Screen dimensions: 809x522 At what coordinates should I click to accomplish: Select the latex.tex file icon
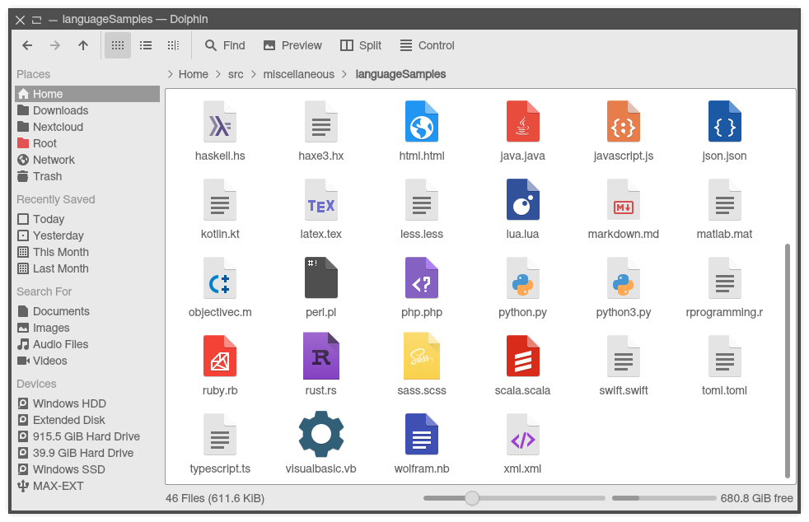tap(321, 200)
